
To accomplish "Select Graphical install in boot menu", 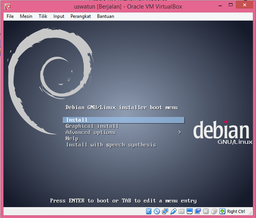I will pyautogui.click(x=92, y=126).
